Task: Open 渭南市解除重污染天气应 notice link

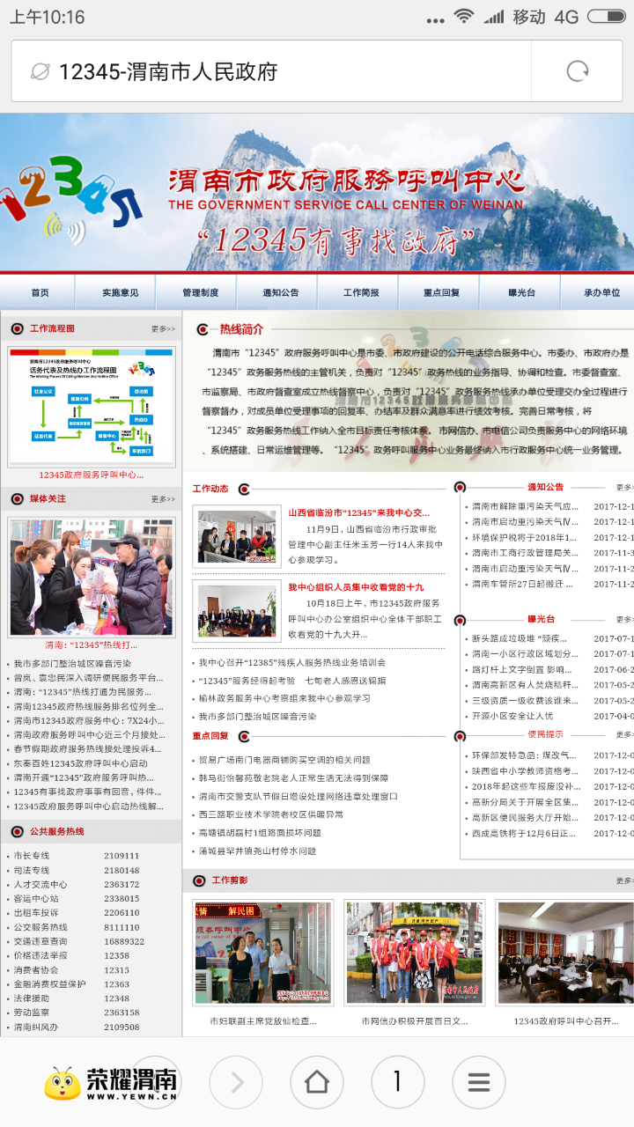Action: 525,506
